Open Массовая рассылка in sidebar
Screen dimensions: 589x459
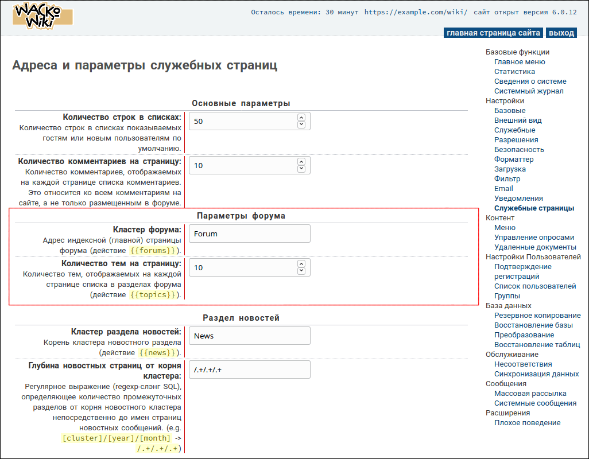(x=530, y=394)
